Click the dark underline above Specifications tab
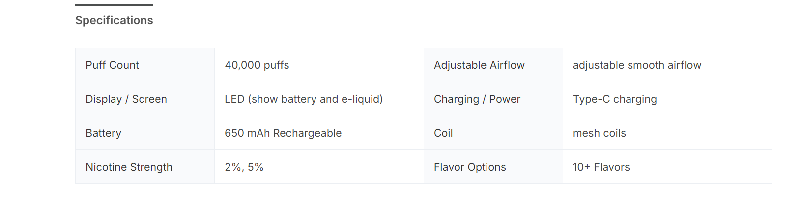The height and width of the screenshot is (203, 802). pyautogui.click(x=114, y=5)
